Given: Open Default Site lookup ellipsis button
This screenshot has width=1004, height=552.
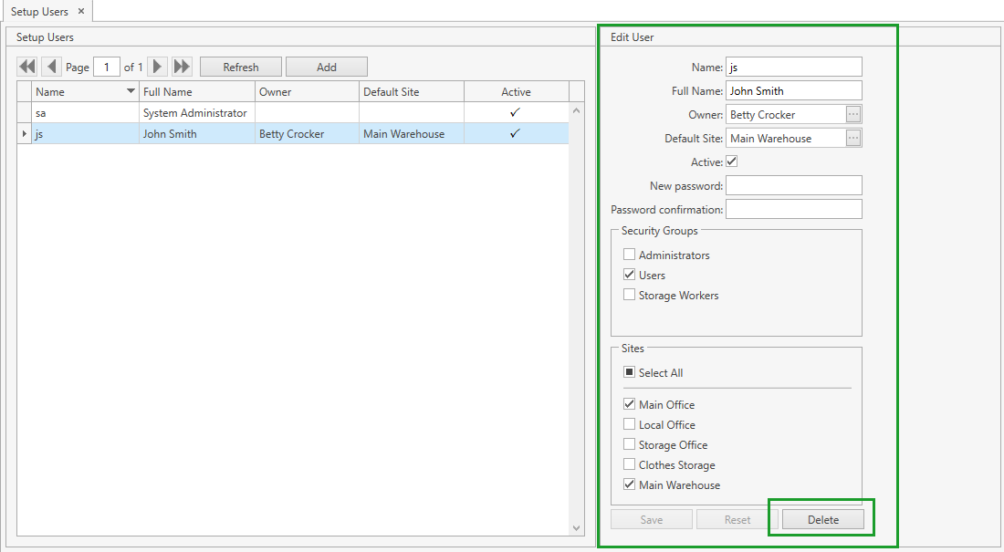Looking at the screenshot, I should 853,138.
